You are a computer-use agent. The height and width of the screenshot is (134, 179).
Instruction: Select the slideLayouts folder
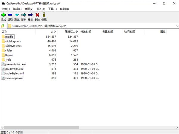tap(13, 41)
